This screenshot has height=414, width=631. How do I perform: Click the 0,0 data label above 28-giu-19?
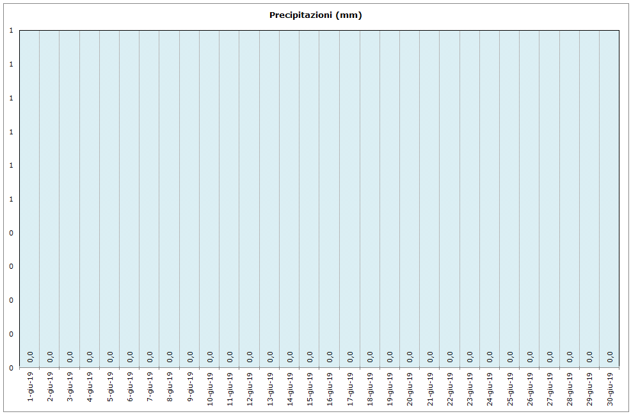(570, 357)
